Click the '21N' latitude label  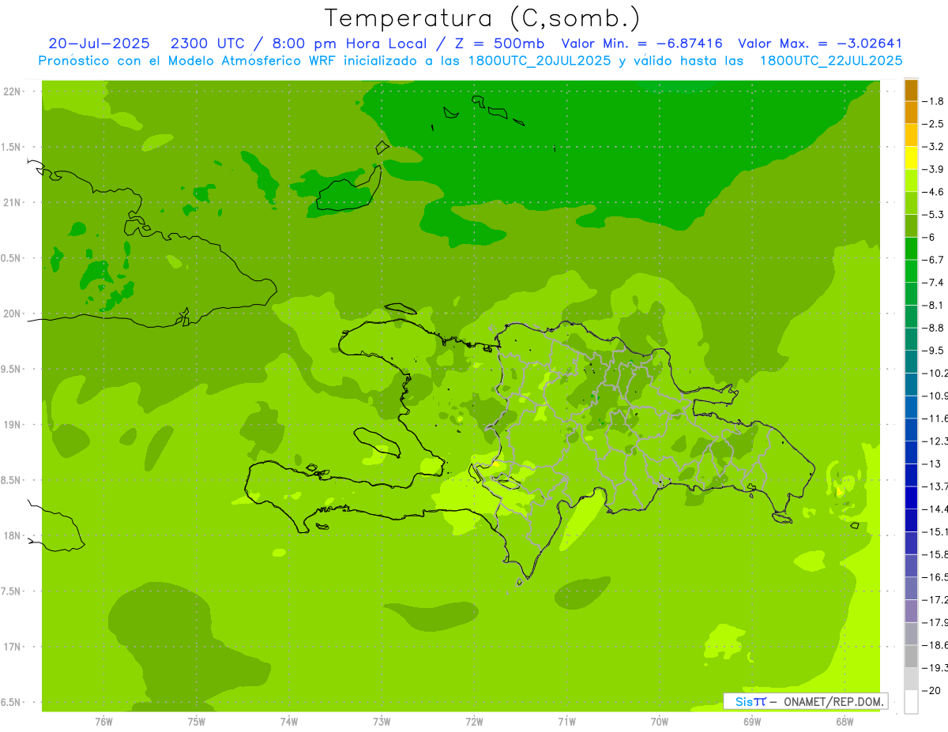click(13, 203)
